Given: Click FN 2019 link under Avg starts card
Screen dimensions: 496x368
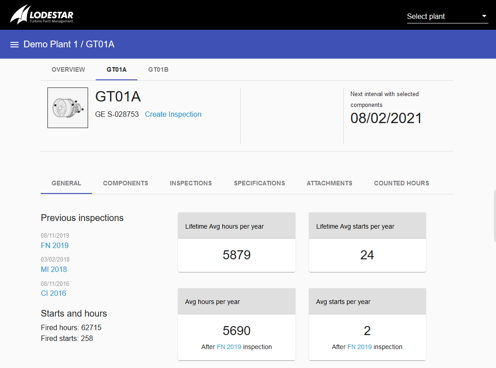Looking at the screenshot, I should [x=360, y=347].
